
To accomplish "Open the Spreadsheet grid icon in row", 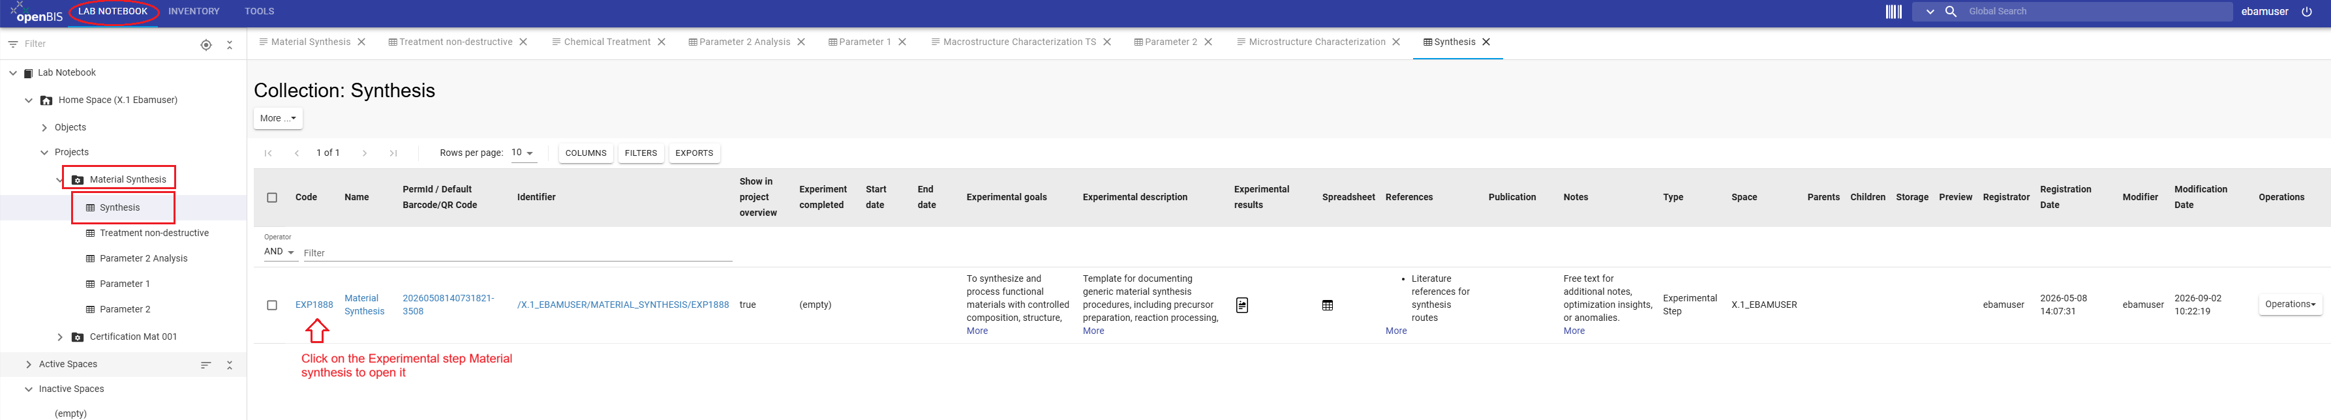I will click(1328, 305).
